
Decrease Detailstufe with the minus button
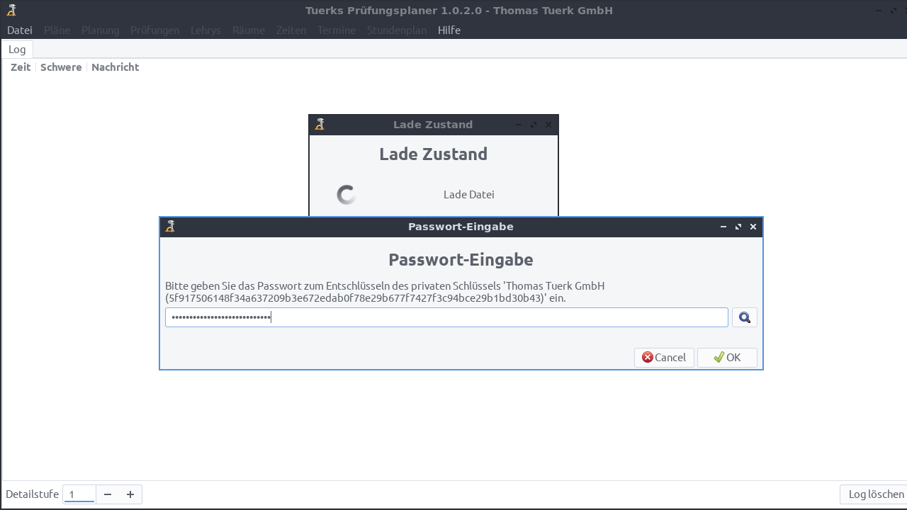(x=108, y=494)
